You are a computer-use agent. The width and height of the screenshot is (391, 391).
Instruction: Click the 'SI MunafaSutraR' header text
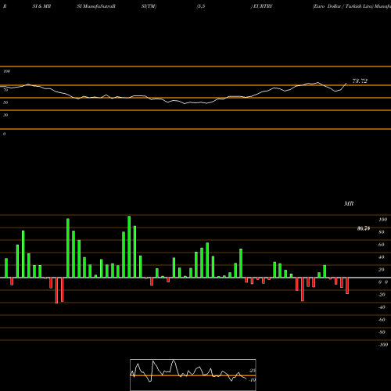coord(96,6)
